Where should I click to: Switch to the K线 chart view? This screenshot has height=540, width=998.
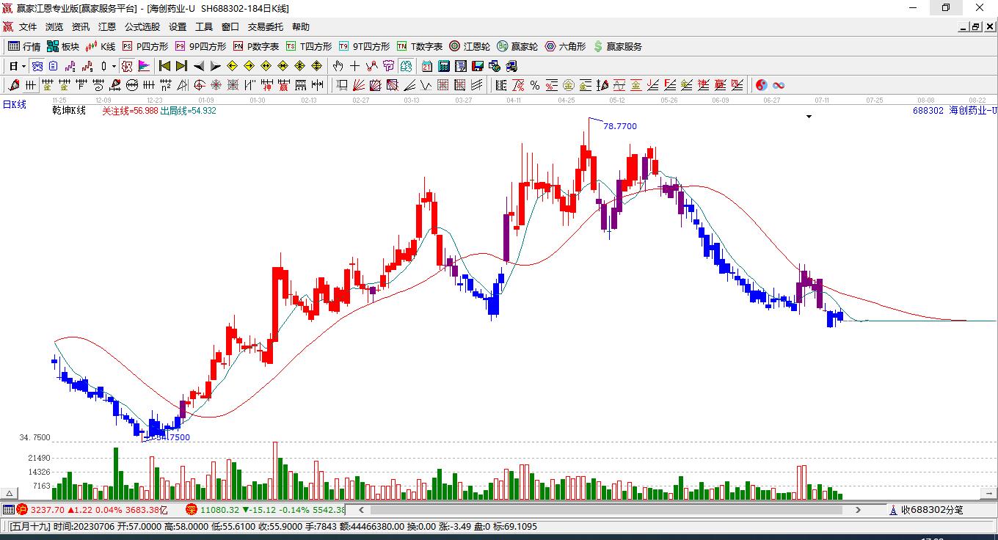[101, 46]
